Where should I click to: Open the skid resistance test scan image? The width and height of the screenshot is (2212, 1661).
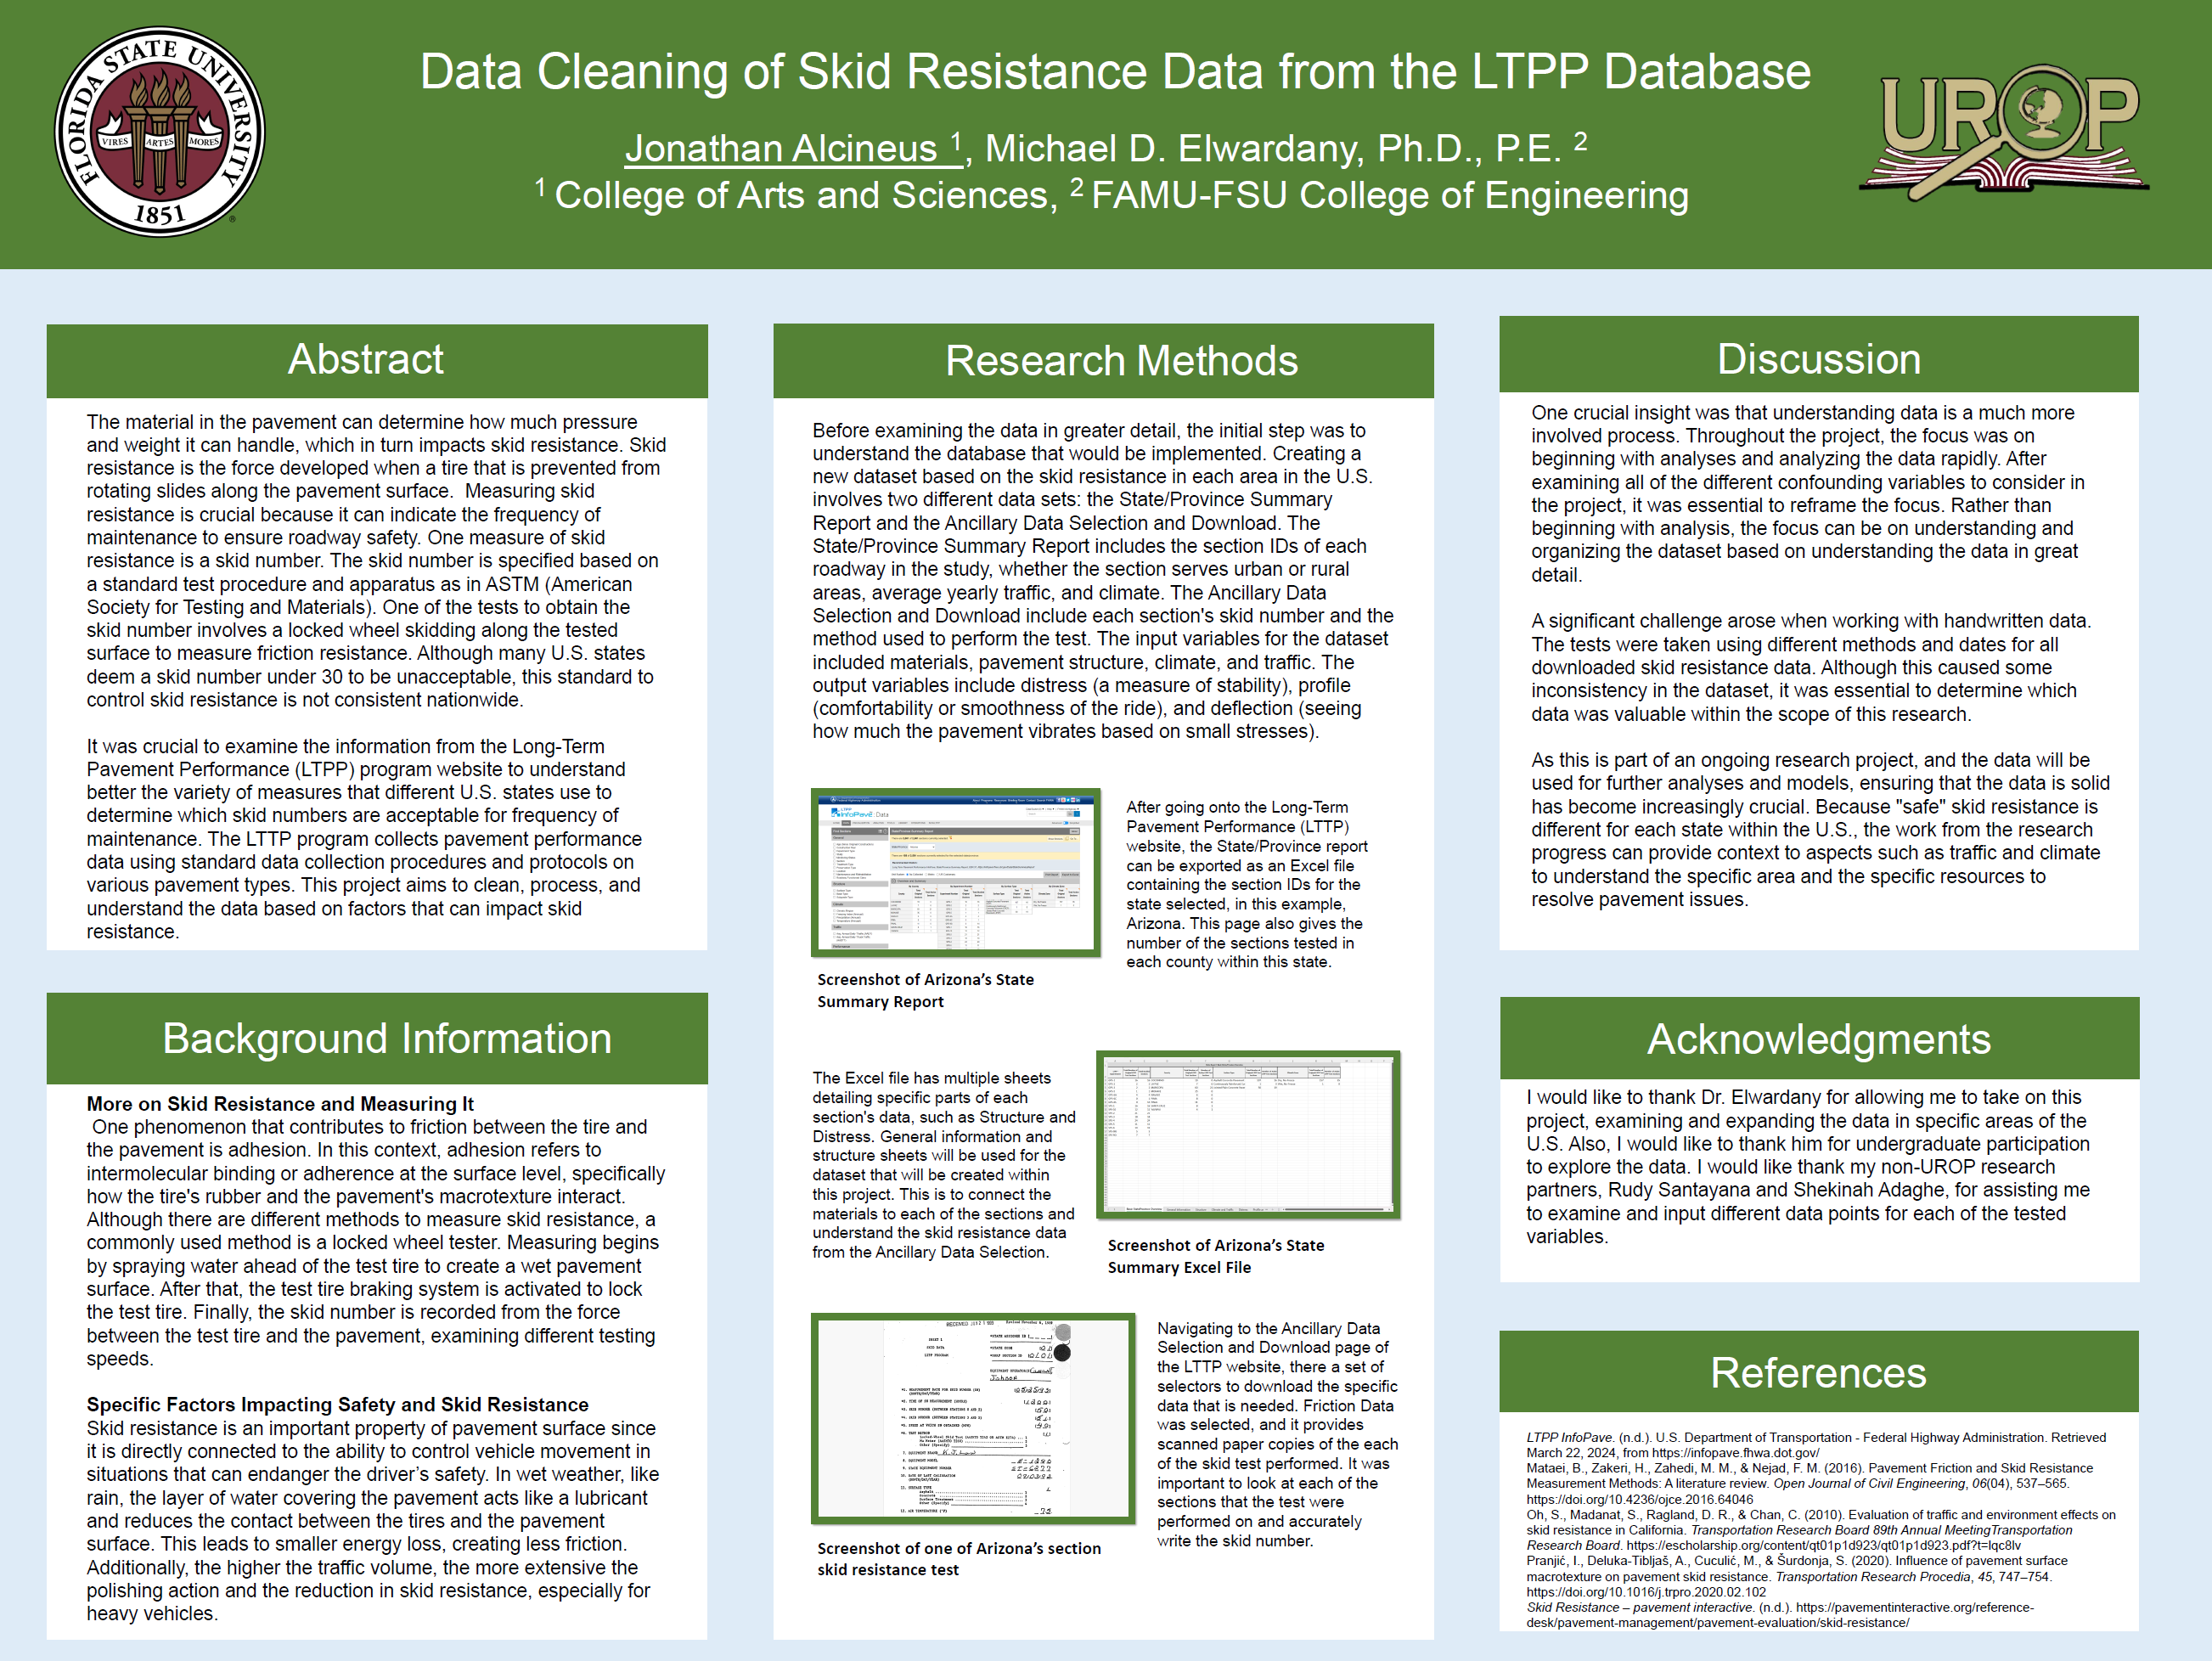972,1418
